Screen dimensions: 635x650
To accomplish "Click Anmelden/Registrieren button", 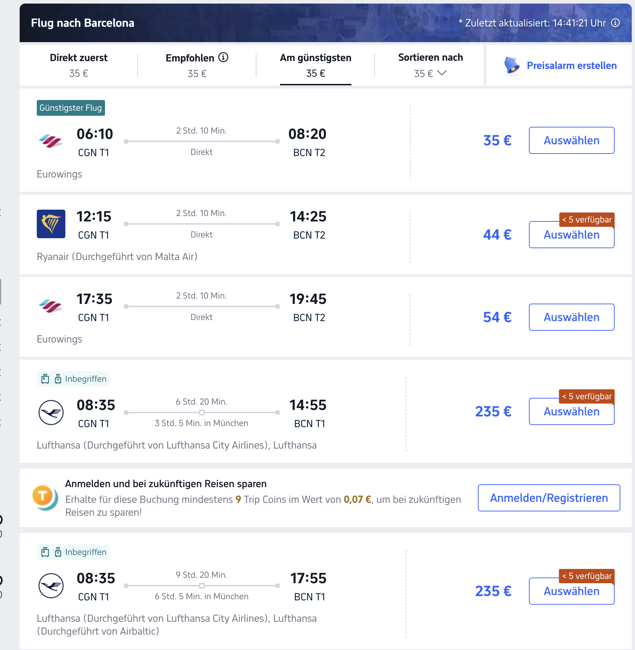I will click(549, 498).
